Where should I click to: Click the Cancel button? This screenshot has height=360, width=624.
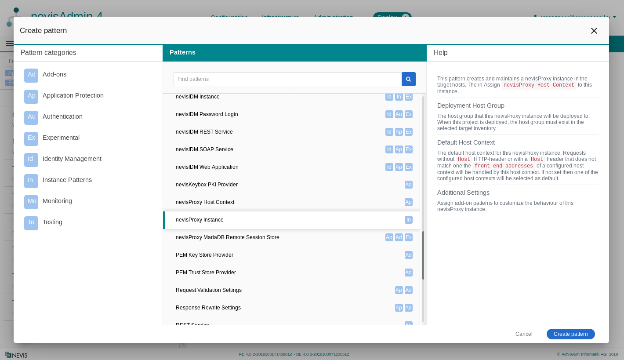coord(524,334)
